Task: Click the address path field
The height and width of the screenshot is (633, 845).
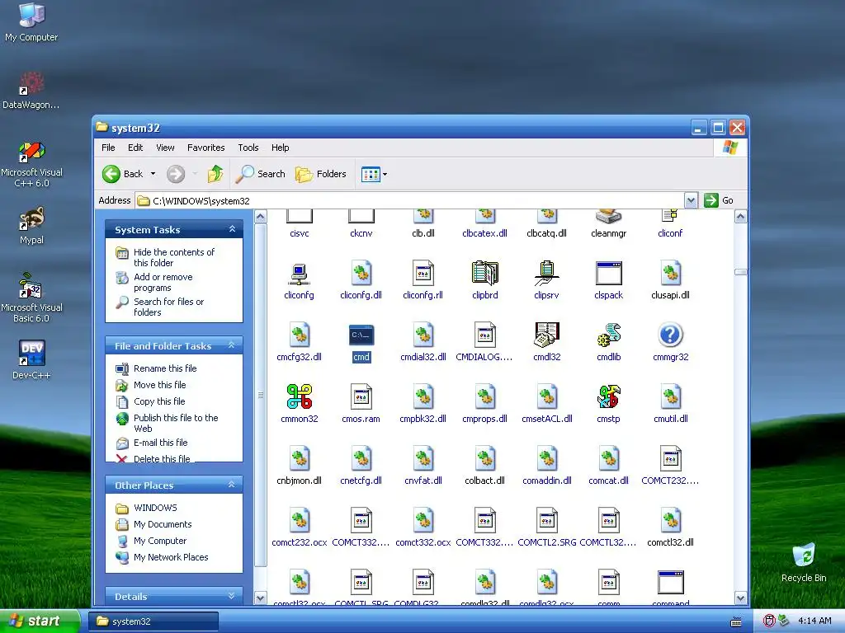Action: coord(410,201)
